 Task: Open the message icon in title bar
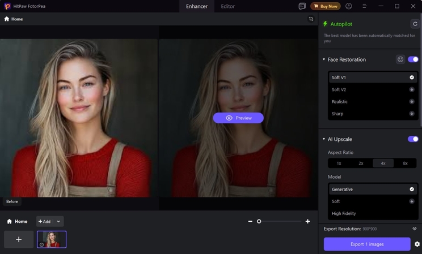pyautogui.click(x=302, y=6)
